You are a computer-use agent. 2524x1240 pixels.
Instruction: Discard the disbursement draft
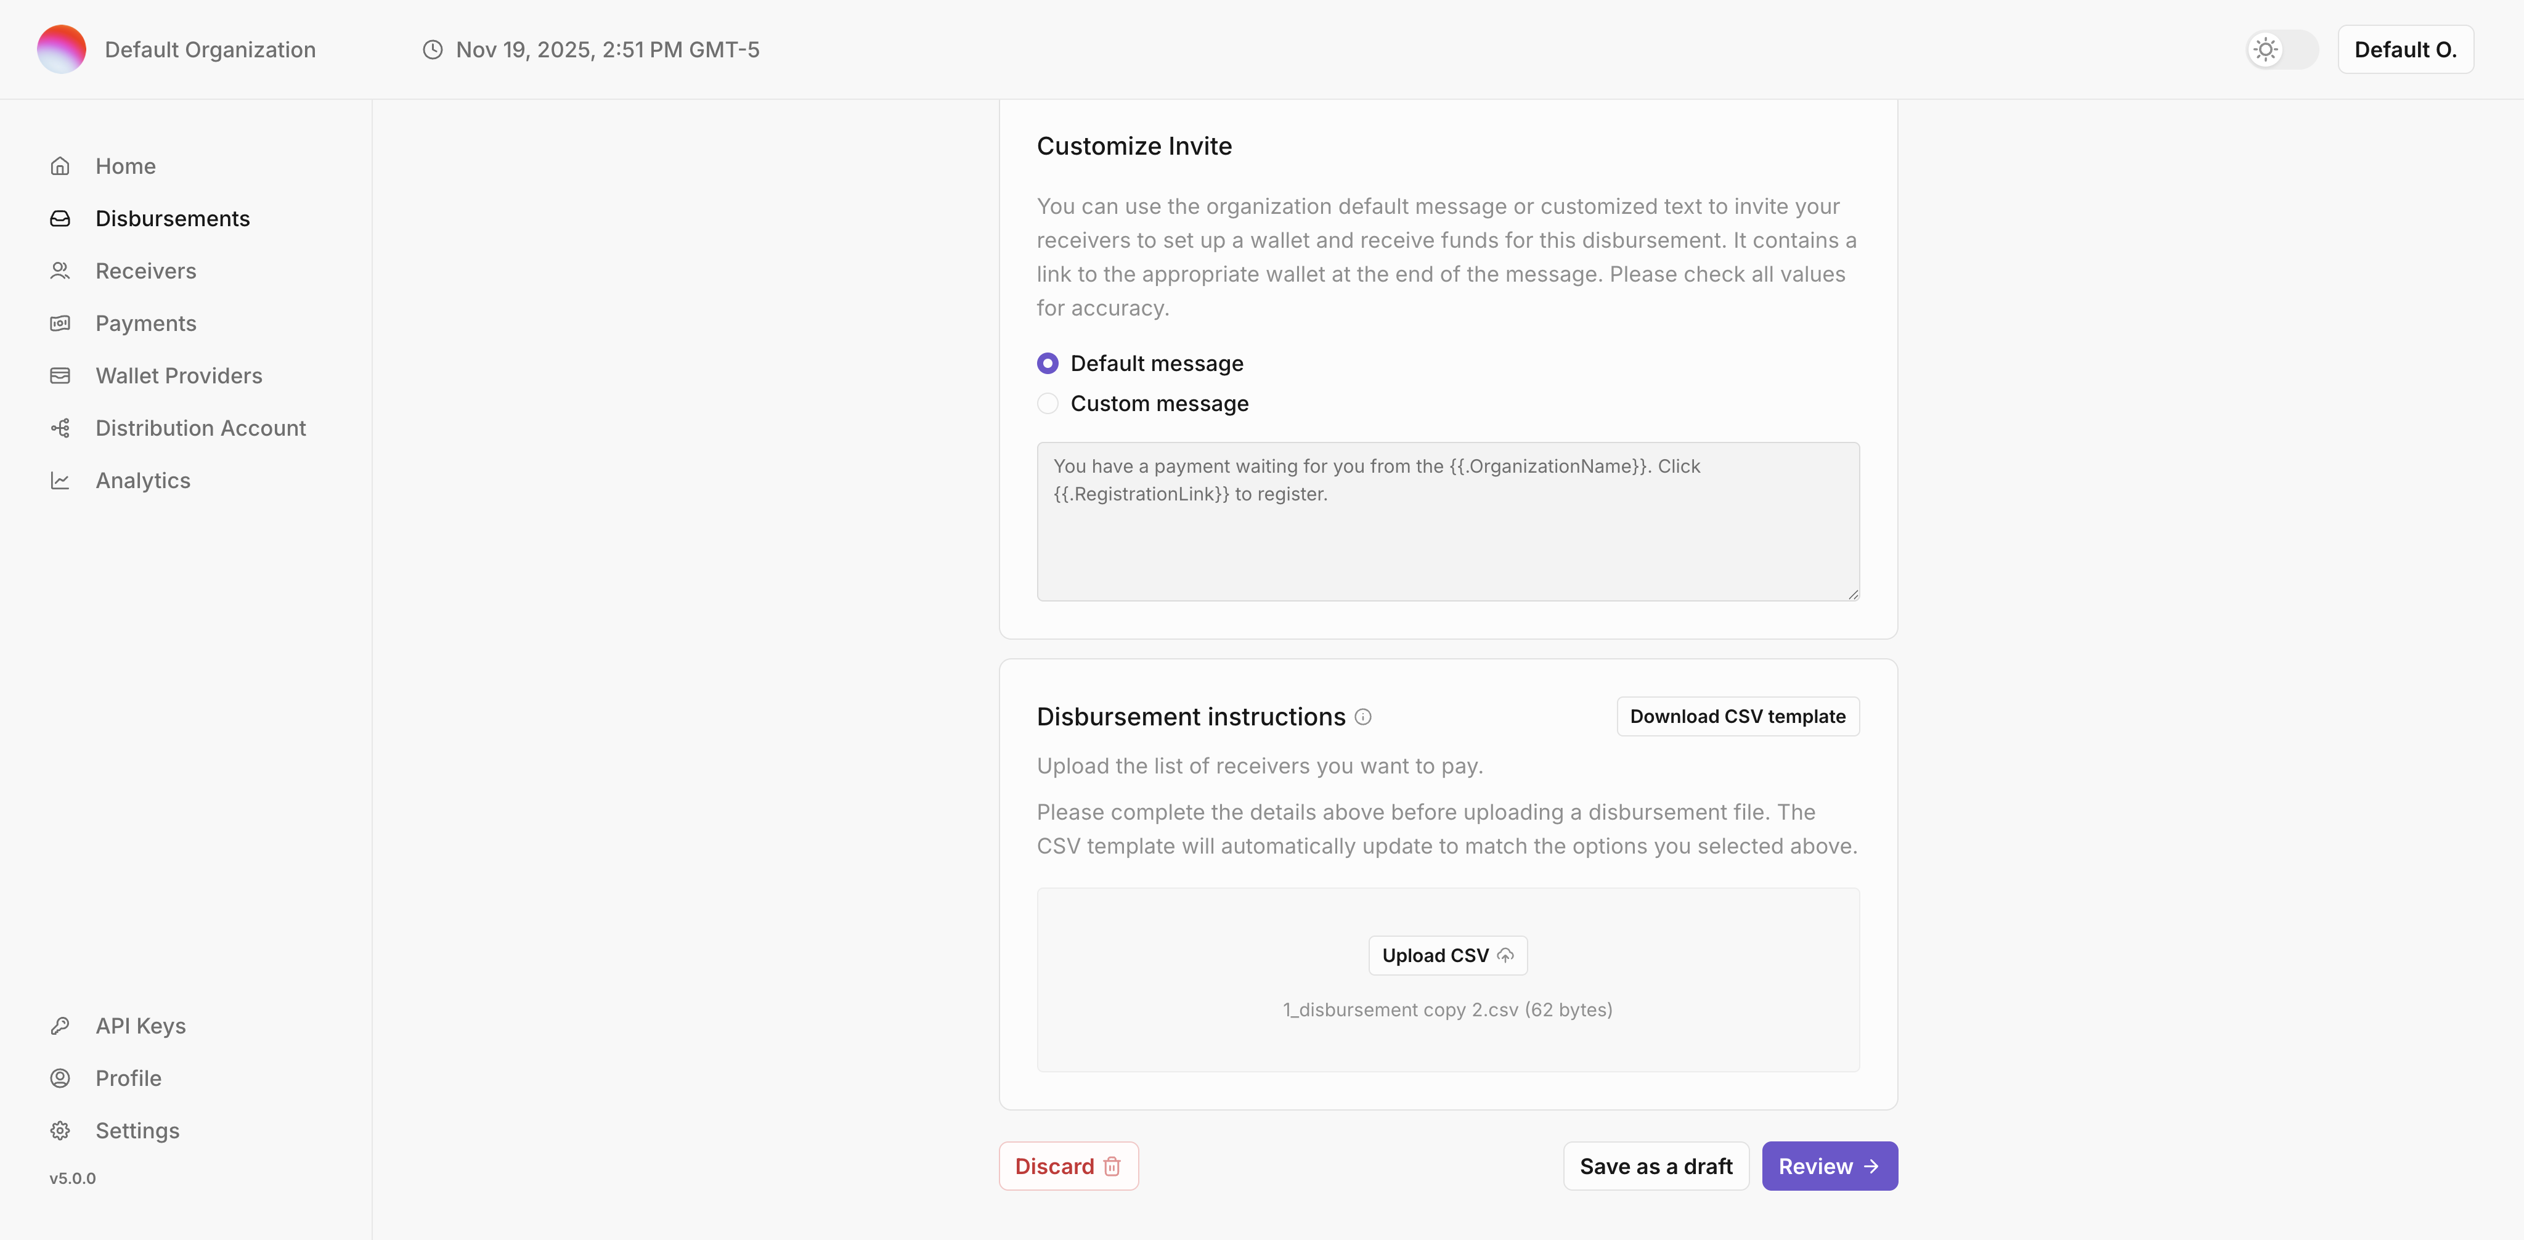click(x=1068, y=1165)
